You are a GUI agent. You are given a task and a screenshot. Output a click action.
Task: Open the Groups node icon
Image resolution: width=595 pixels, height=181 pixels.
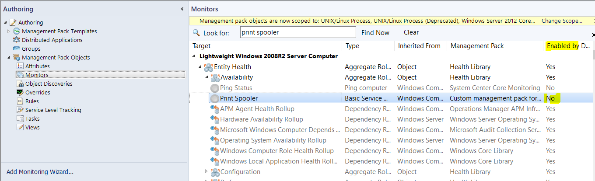[x=17, y=49]
